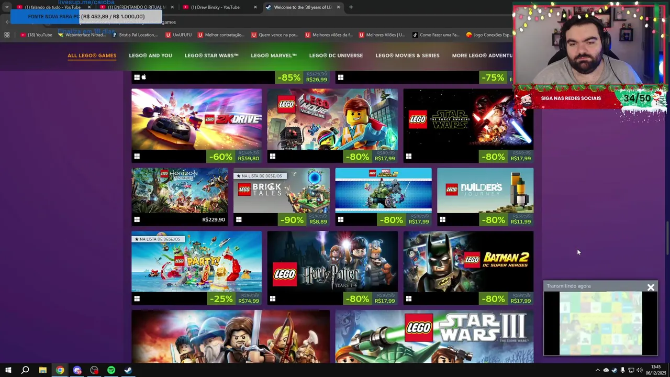670x377 pixels.
Task: Click the R$17,99 price on Batman 2
Action: click(521, 301)
